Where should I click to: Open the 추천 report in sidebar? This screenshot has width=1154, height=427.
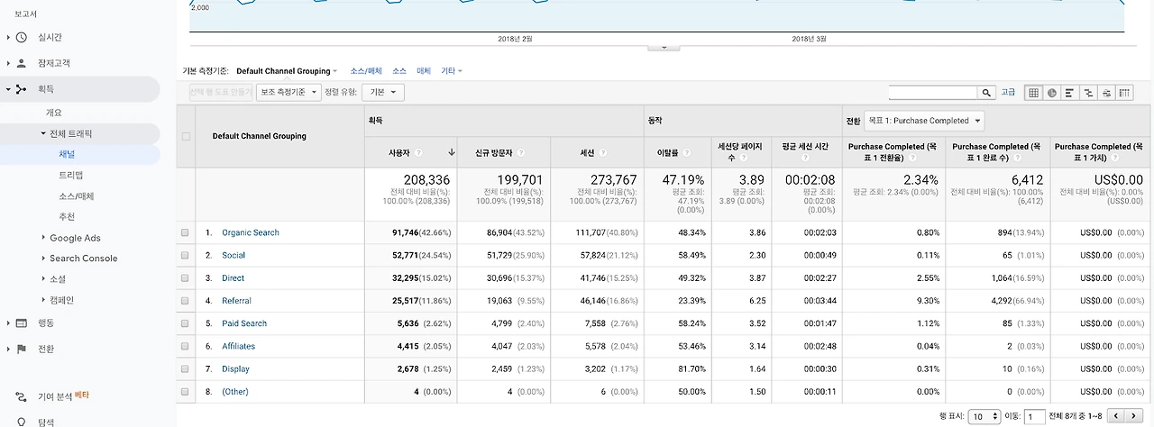pyautogui.click(x=67, y=217)
